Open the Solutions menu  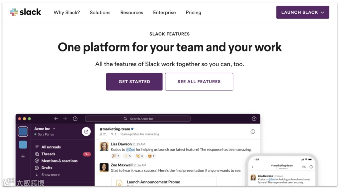(x=100, y=13)
